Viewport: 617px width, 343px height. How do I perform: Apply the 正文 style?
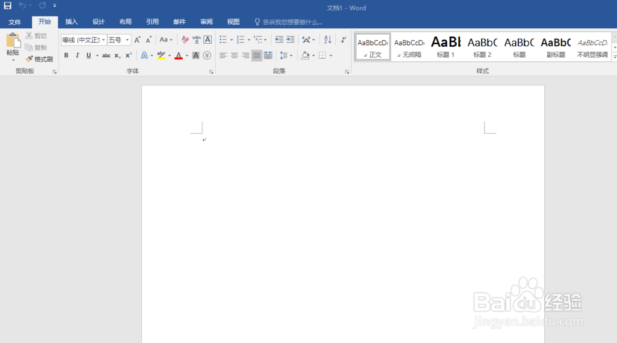tap(373, 48)
